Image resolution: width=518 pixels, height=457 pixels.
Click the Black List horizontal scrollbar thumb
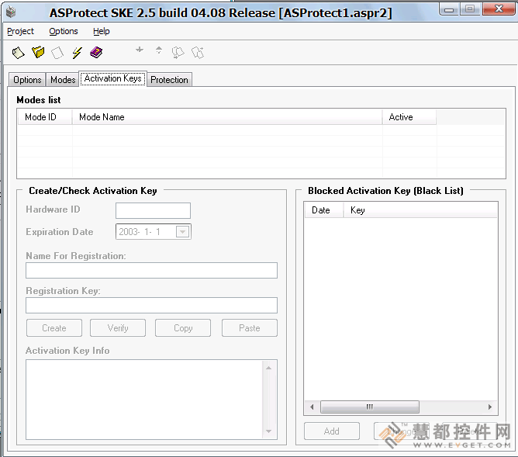pyautogui.click(x=370, y=407)
